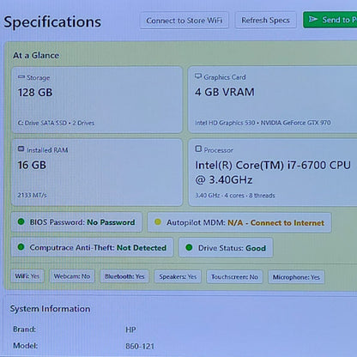
Task: Click the Storage drive icon
Action: (21, 77)
